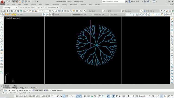Select the Multiline Text tool

[x=2, y=70]
